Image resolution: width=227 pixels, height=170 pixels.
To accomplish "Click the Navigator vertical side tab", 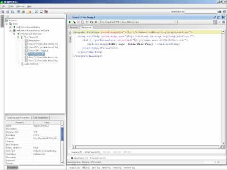I will 2,21.
